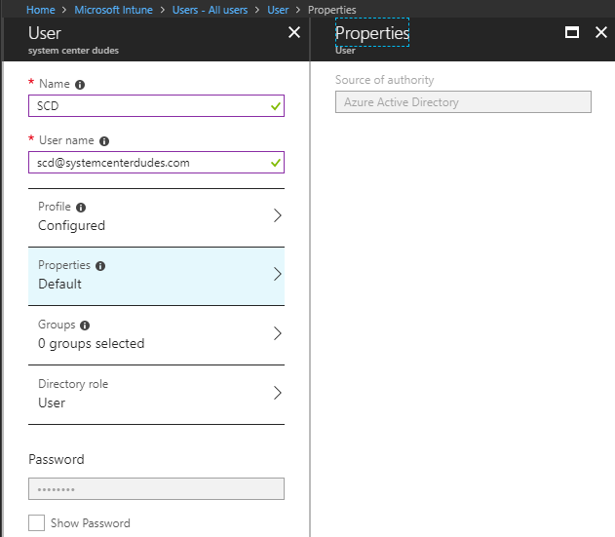615x537 pixels.
Task: Maximize the Properties blade
Action: coord(572,32)
